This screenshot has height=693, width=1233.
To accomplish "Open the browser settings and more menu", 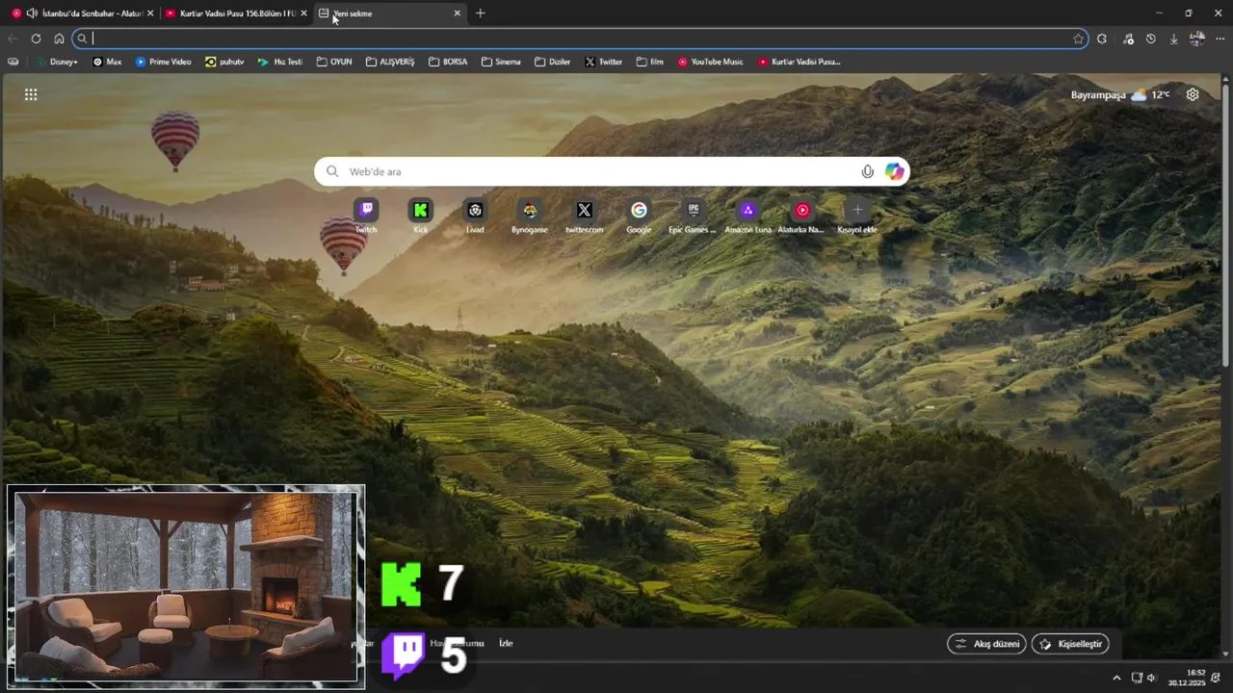I will tap(1220, 38).
